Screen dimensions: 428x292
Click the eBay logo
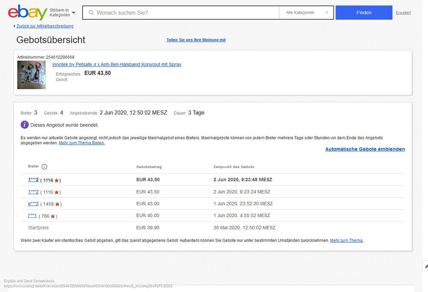(x=27, y=12)
